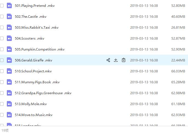Click video icon of 502.The.Castle
The height and width of the screenshot is (133, 188).
(9, 16)
